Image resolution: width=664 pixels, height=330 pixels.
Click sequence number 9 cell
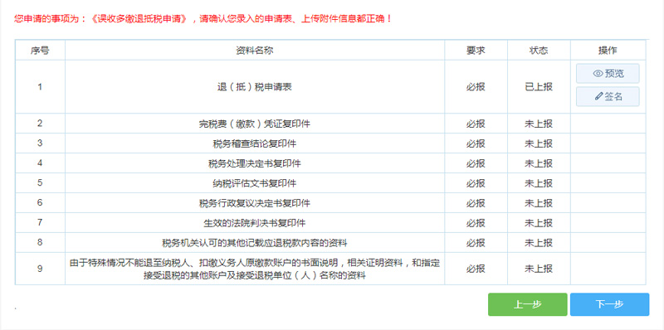pos(40,269)
